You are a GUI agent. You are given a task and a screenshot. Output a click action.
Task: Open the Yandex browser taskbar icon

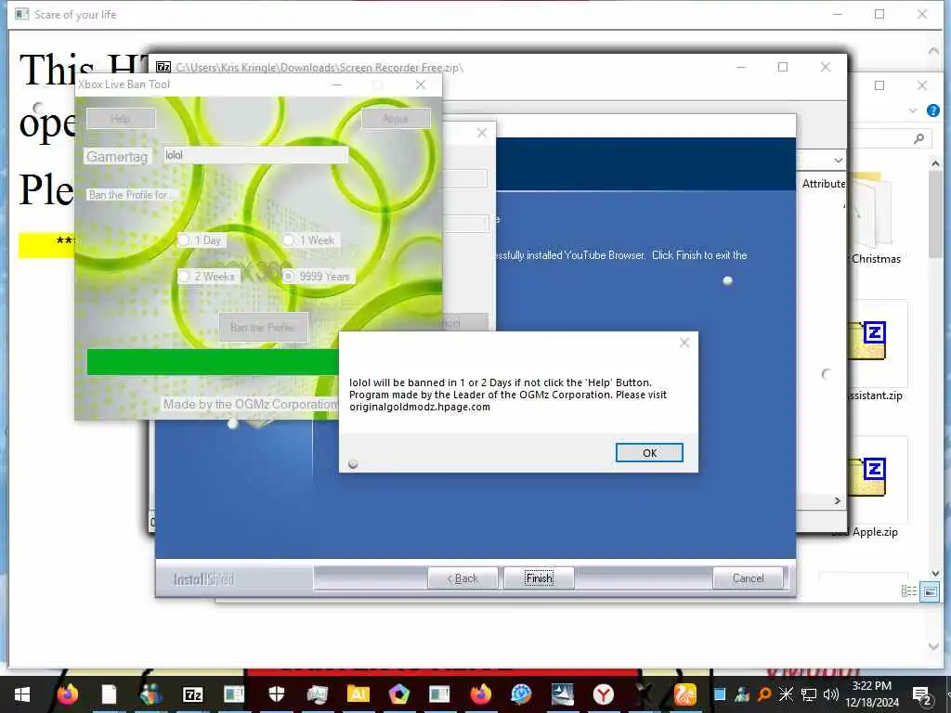tap(604, 694)
